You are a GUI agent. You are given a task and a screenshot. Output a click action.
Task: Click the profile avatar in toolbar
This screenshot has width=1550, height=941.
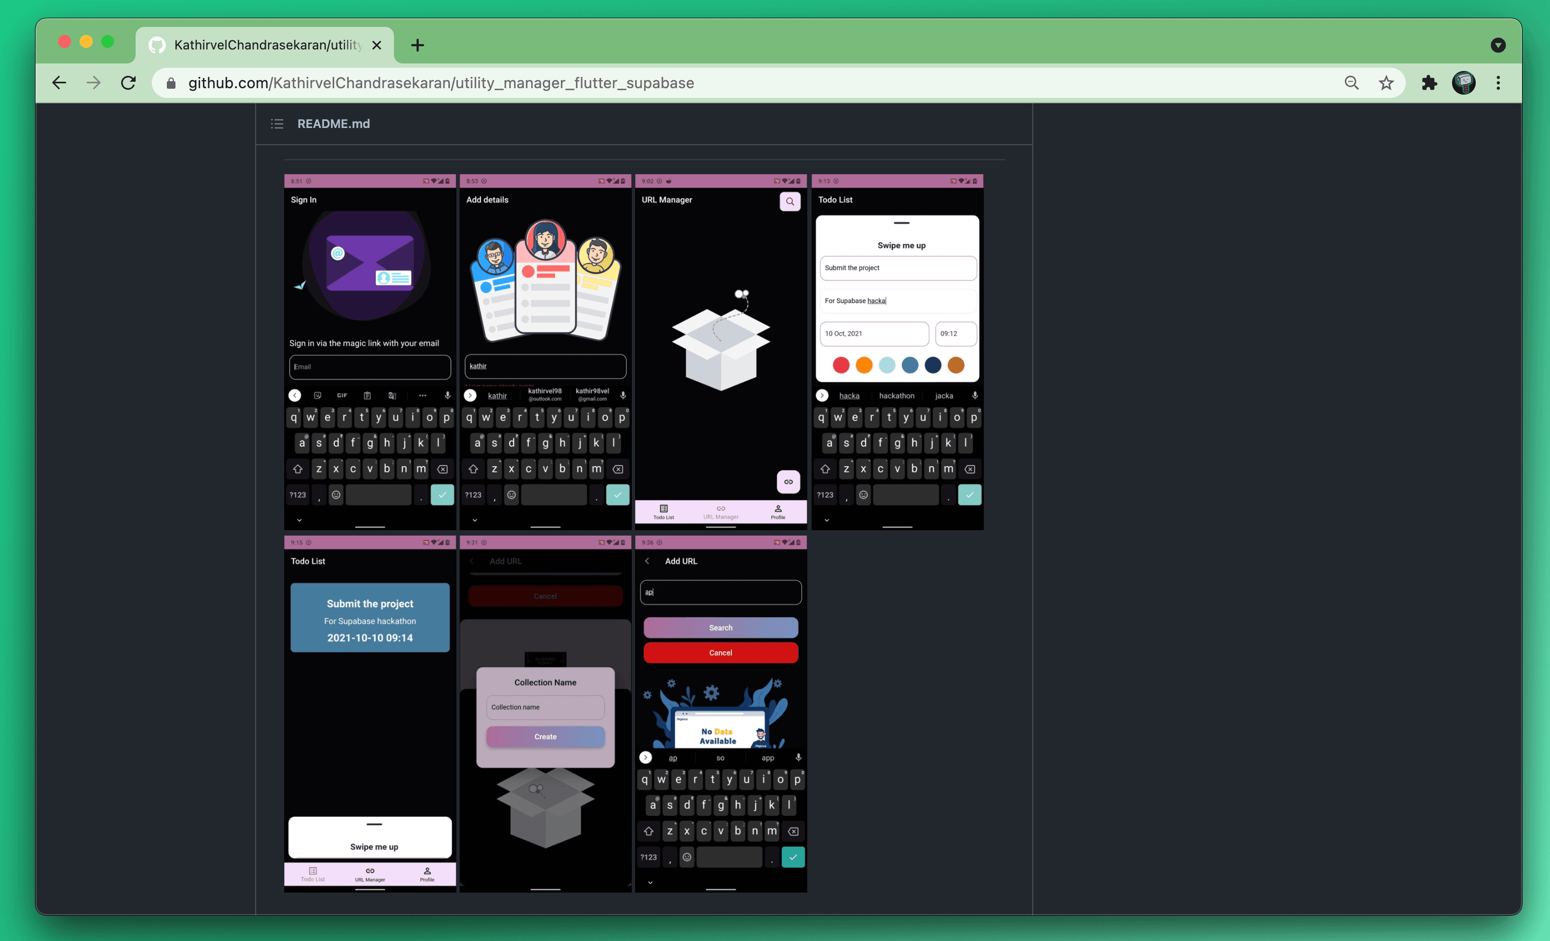coord(1463,83)
